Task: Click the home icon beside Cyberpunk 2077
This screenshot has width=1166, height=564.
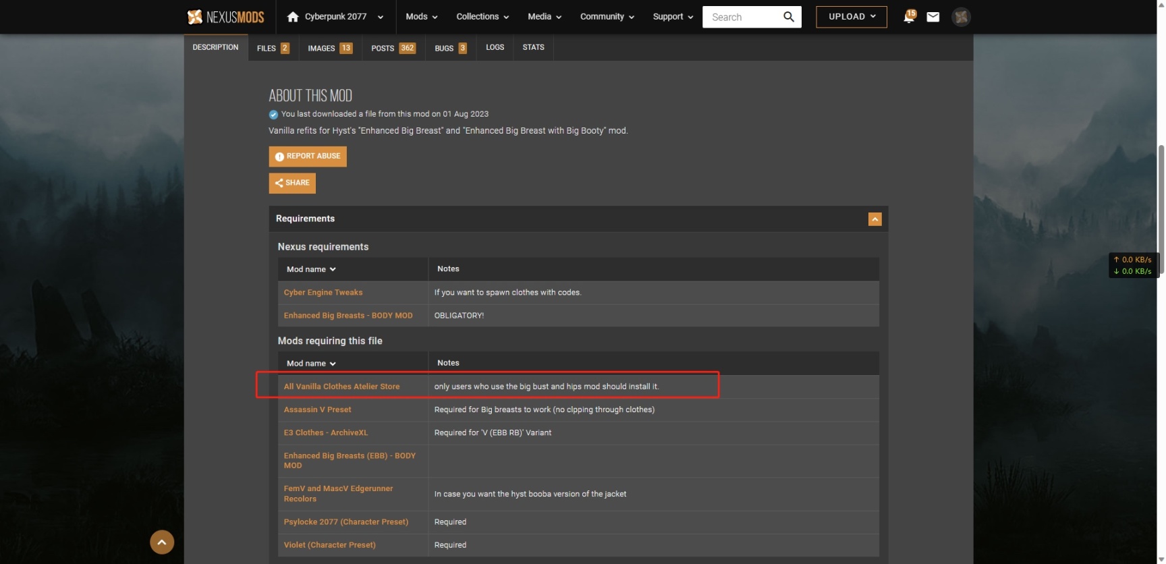Action: (x=293, y=17)
